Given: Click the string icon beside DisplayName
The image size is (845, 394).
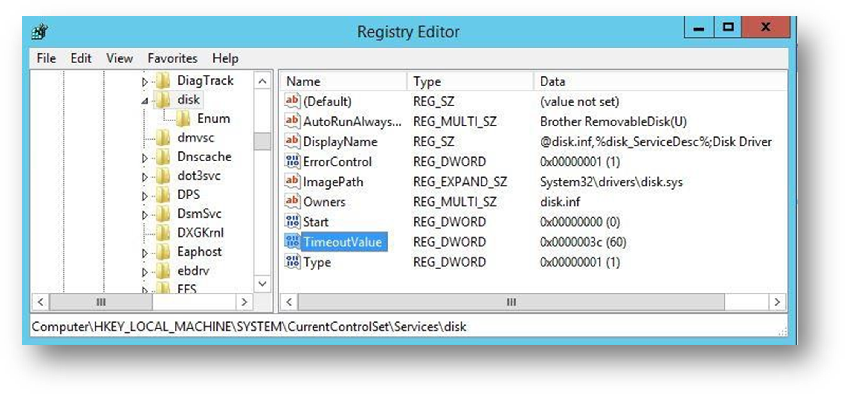Looking at the screenshot, I should 292,141.
